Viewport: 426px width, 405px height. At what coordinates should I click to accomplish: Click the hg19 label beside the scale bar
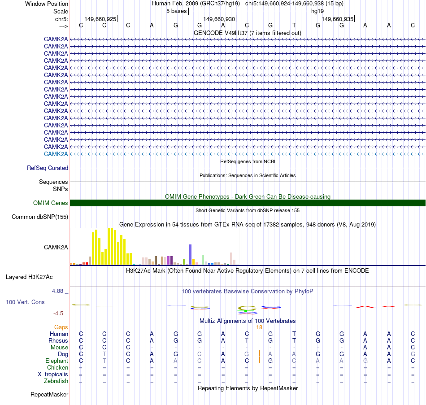tap(317, 11)
